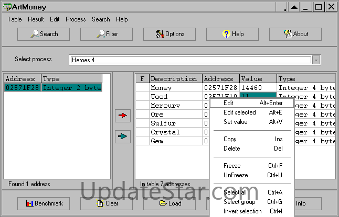The image size is (339, 217).
Task: Open the Process menu
Action: tap(76, 19)
